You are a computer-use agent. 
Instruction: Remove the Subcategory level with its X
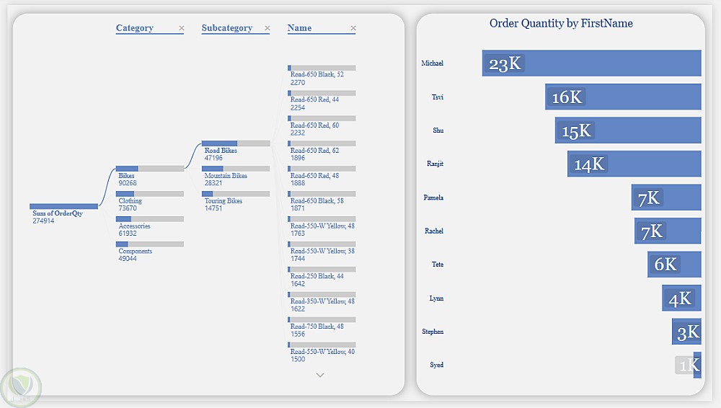(x=267, y=28)
